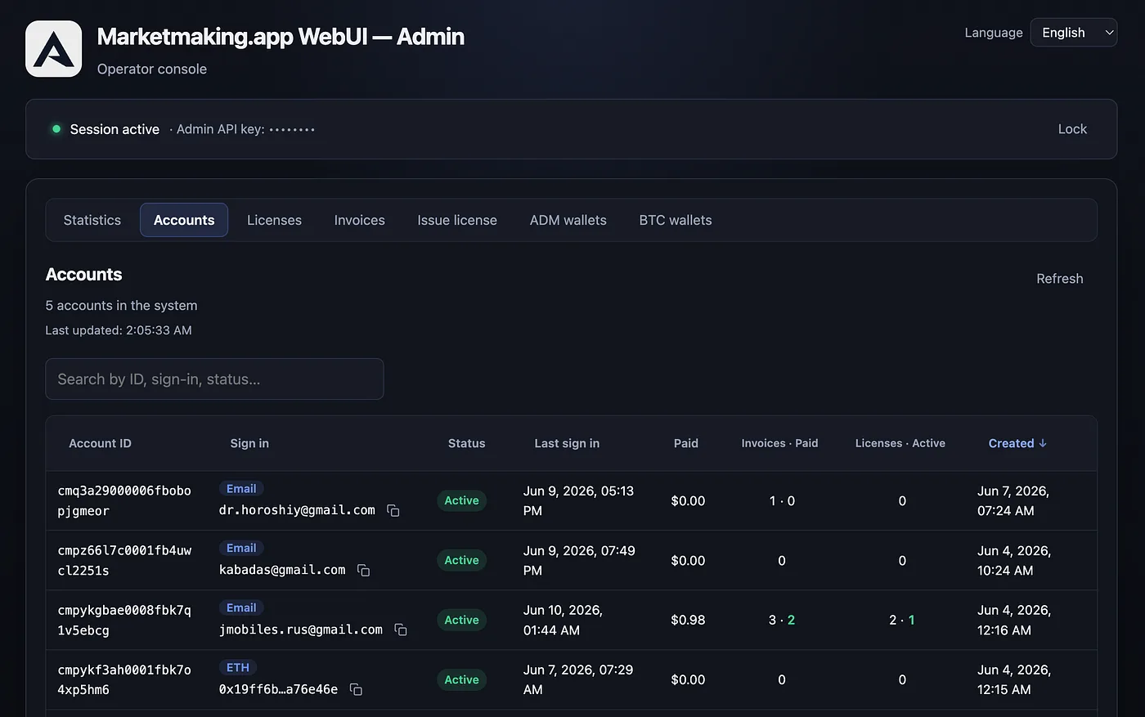
Task: Click account ID cmq3a29000006fbobopjgmeor
Action: tap(124, 500)
